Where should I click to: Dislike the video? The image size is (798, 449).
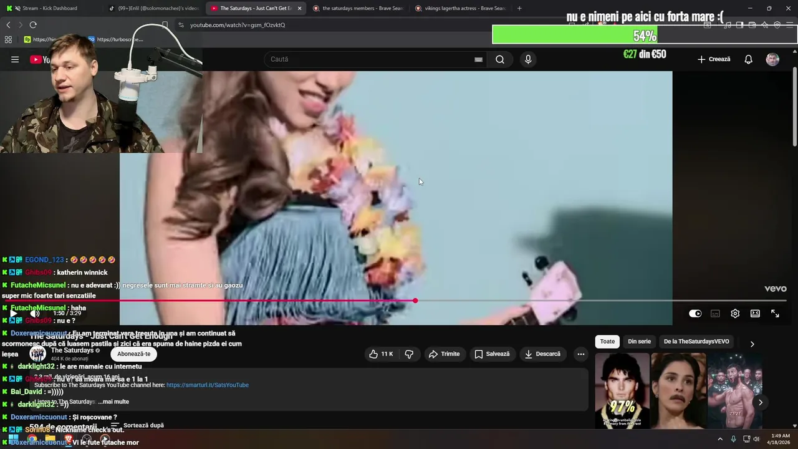click(409, 354)
